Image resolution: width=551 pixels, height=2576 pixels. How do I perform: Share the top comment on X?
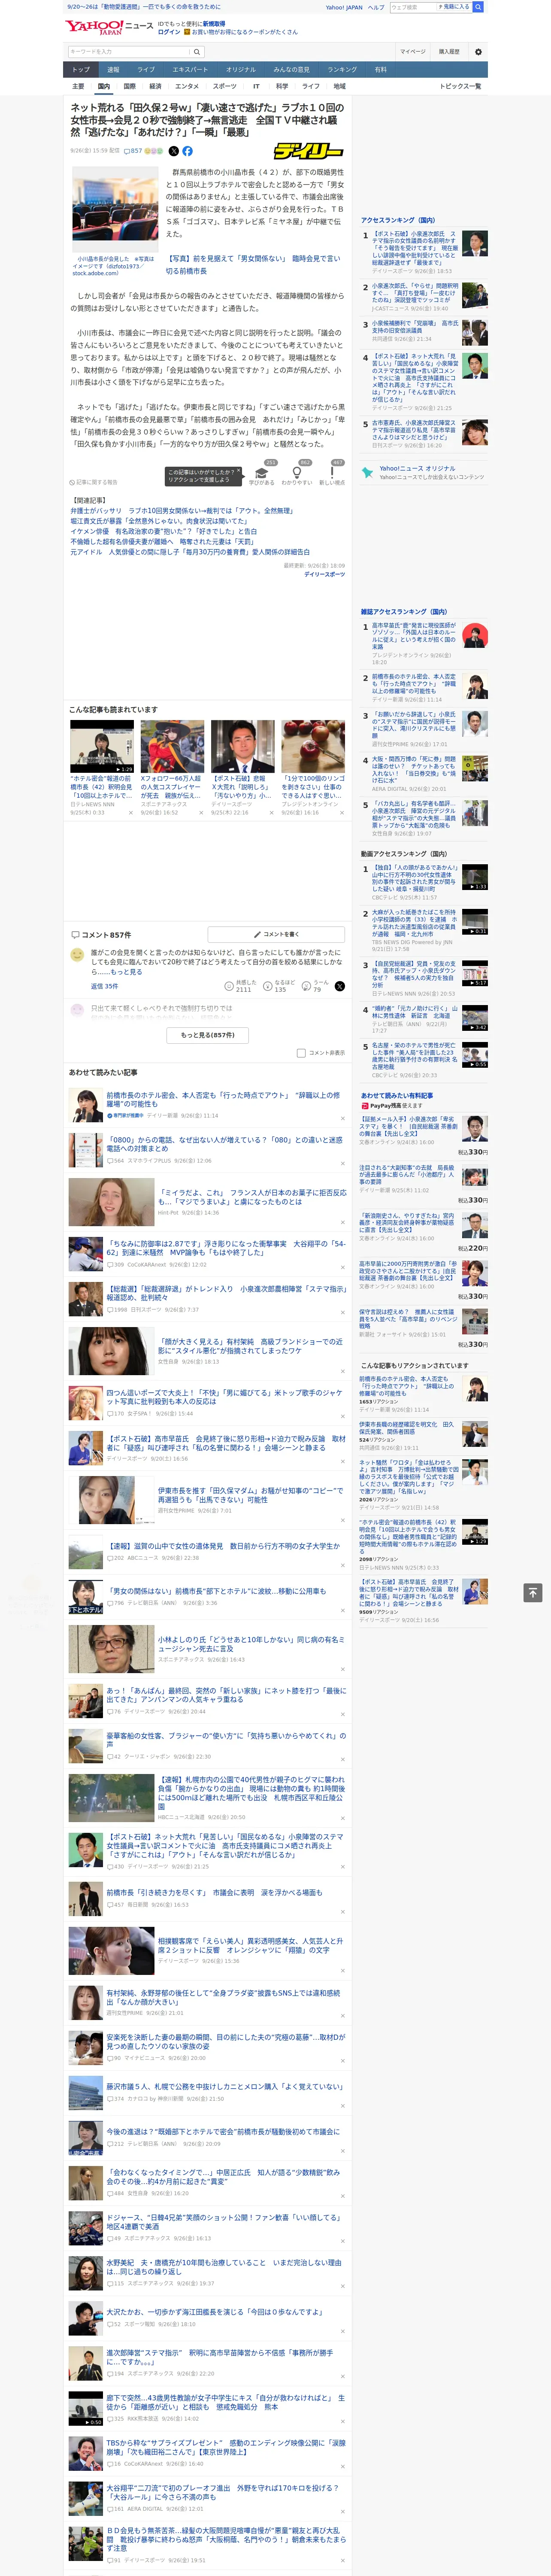pos(340,986)
